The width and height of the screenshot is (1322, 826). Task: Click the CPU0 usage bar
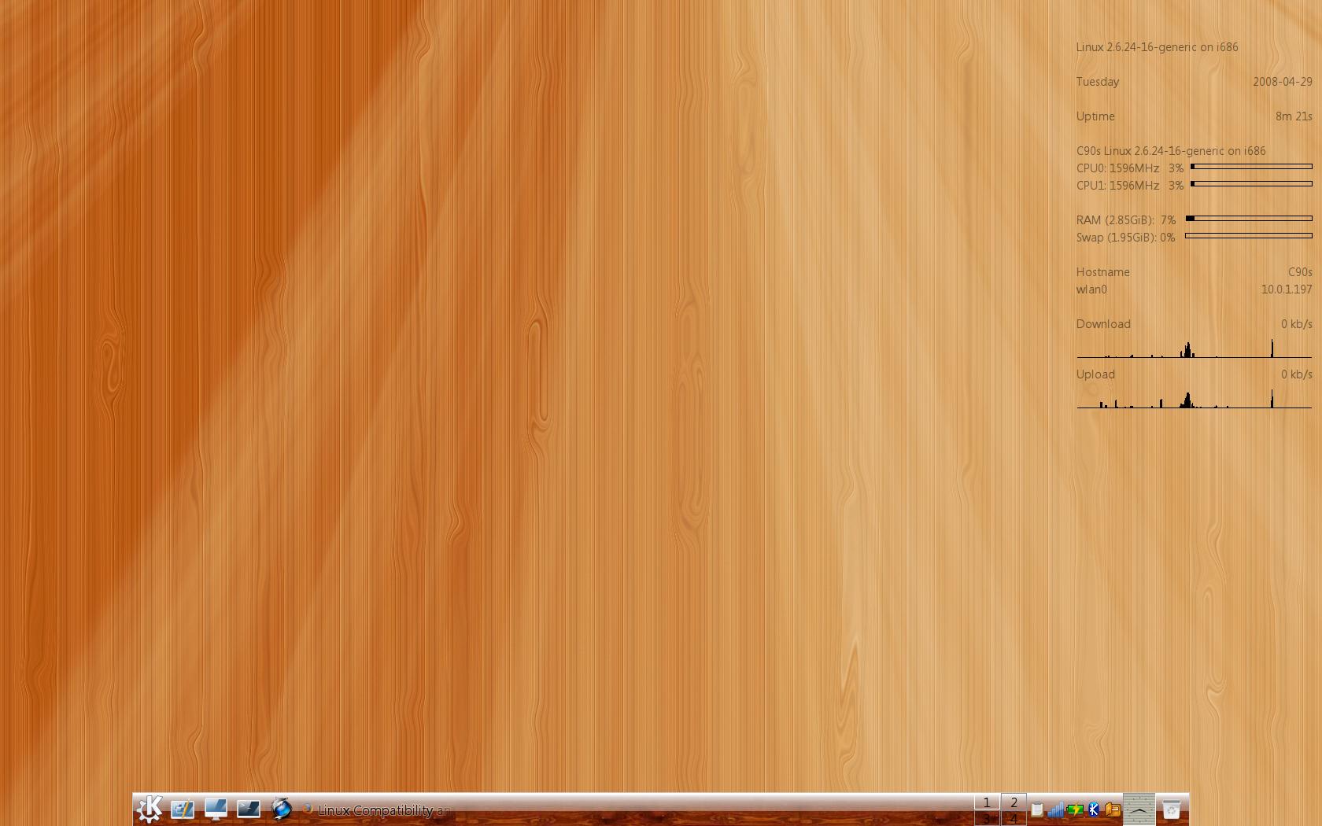(x=1251, y=167)
